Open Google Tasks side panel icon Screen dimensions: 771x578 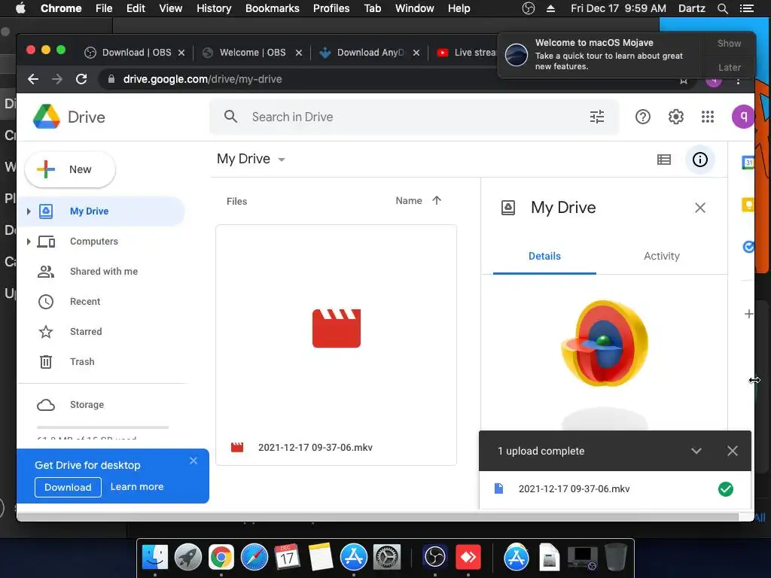pyautogui.click(x=748, y=246)
